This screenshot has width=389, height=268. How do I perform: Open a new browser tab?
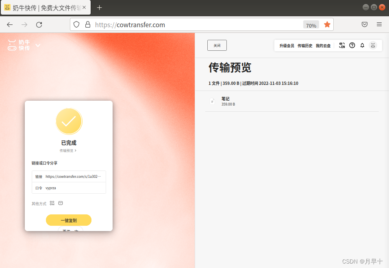pos(99,8)
